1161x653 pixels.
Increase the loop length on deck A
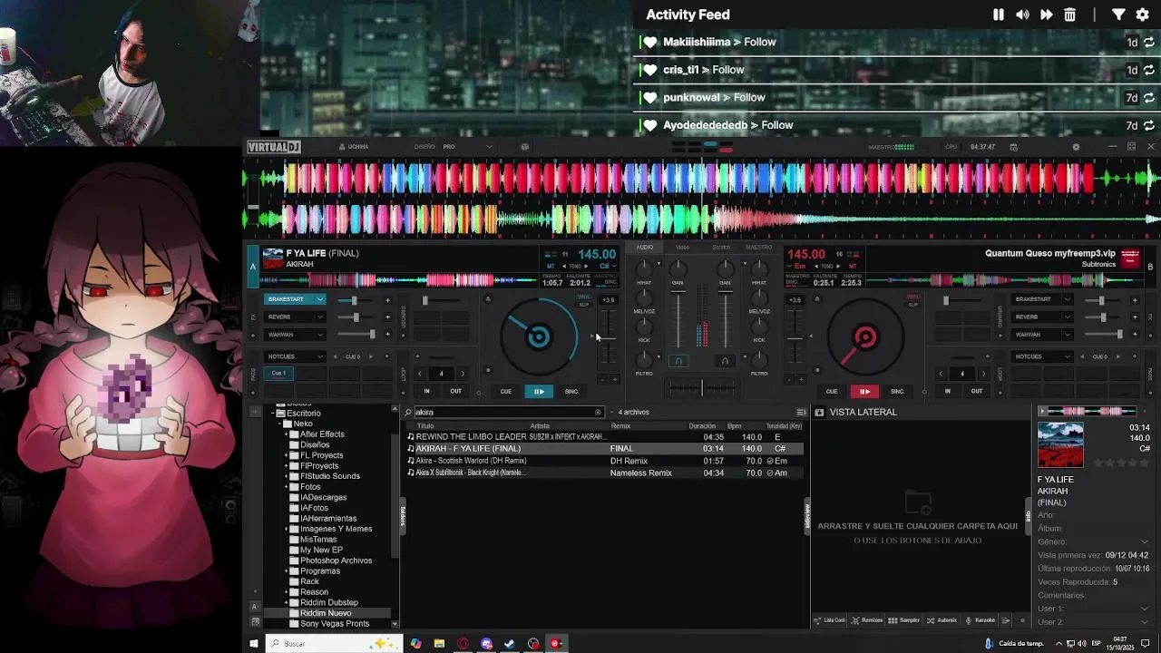[463, 374]
